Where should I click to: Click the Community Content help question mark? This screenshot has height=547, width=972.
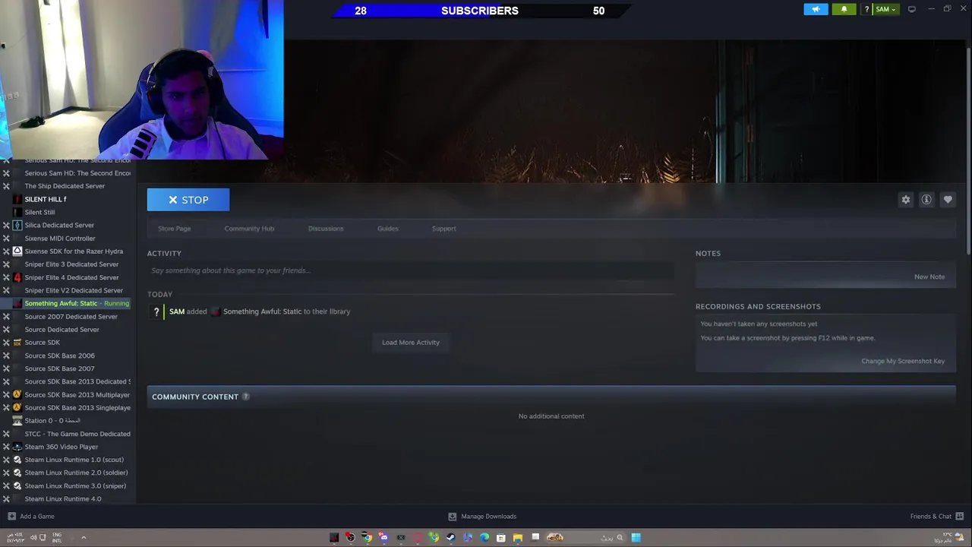coord(245,397)
